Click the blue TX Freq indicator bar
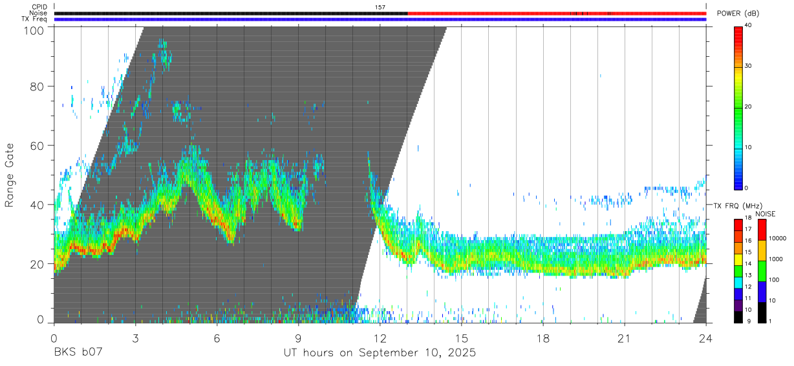794x366 pixels. [x=380, y=19]
